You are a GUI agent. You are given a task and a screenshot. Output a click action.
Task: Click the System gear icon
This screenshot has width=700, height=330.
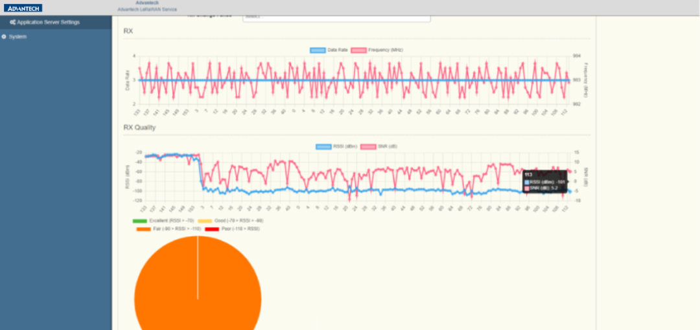(4, 37)
